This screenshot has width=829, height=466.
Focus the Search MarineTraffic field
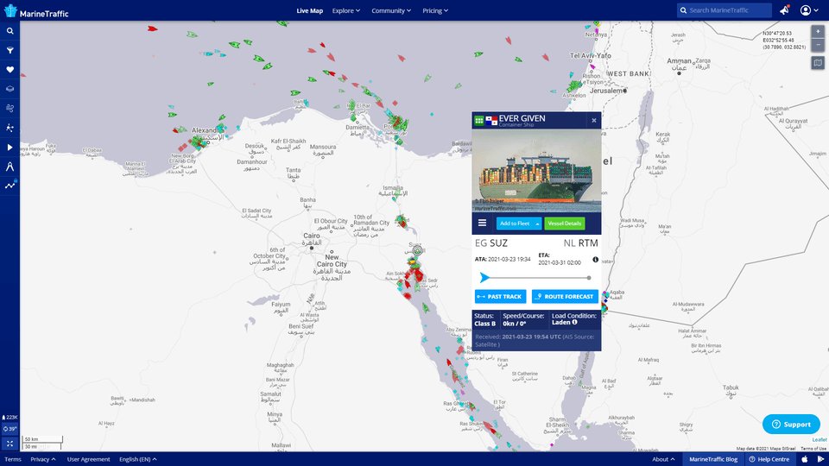(724, 10)
